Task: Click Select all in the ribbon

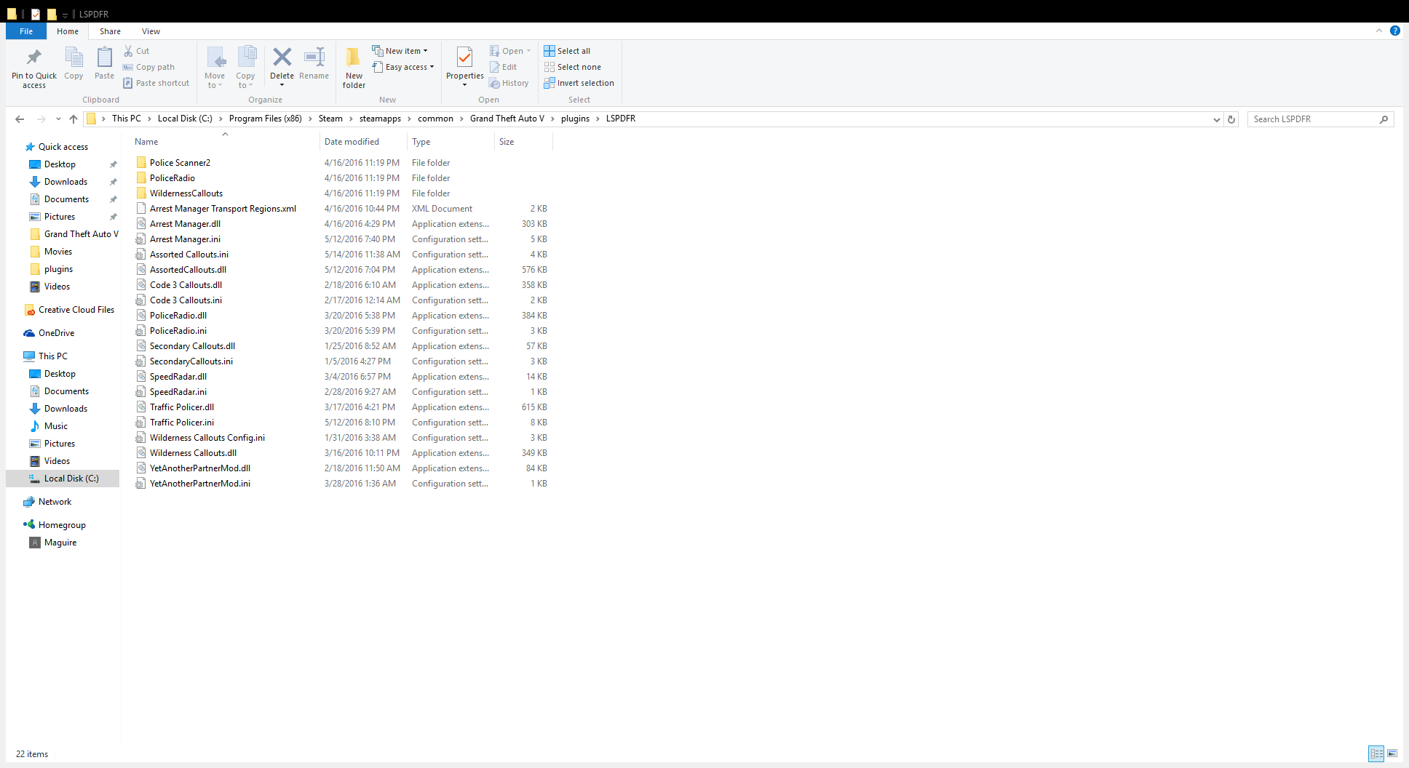Action: tap(567, 51)
